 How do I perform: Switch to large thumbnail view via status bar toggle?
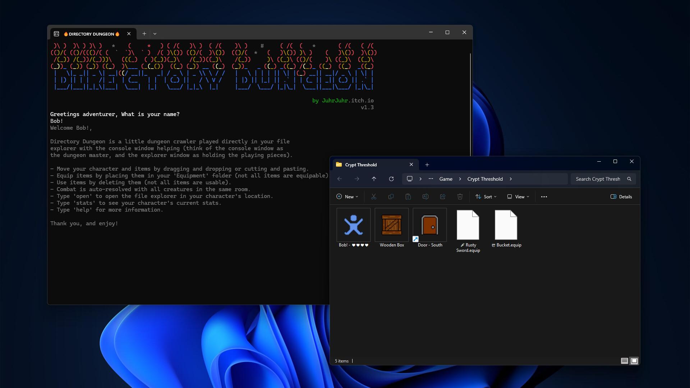tap(634, 361)
